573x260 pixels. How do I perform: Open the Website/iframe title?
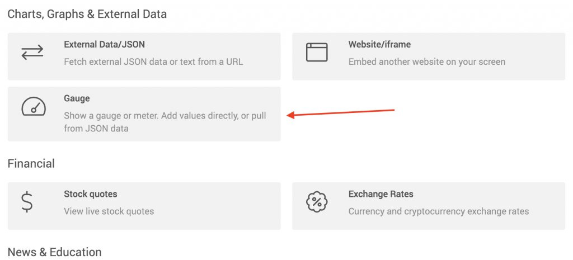tap(380, 45)
